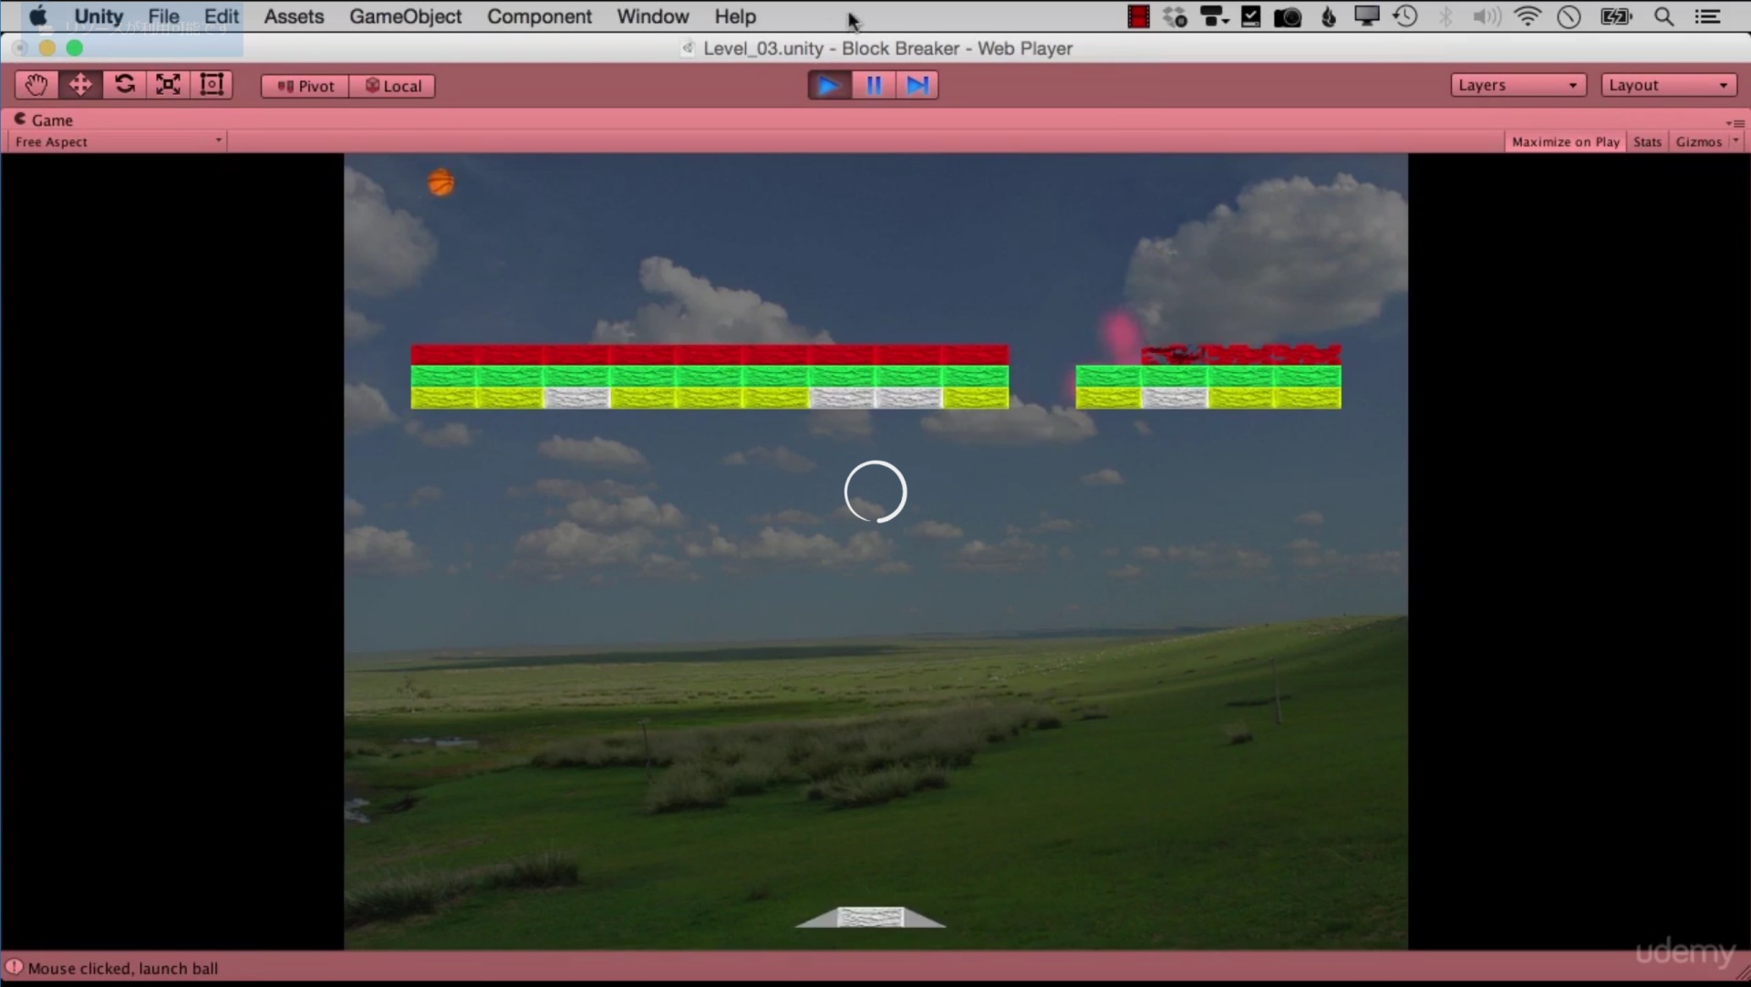Click the Gizmos button
Viewport: 1751px width, 987px height.
pyautogui.click(x=1698, y=141)
